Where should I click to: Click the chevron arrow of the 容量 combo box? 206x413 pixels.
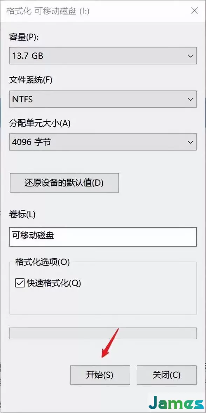[190, 56]
